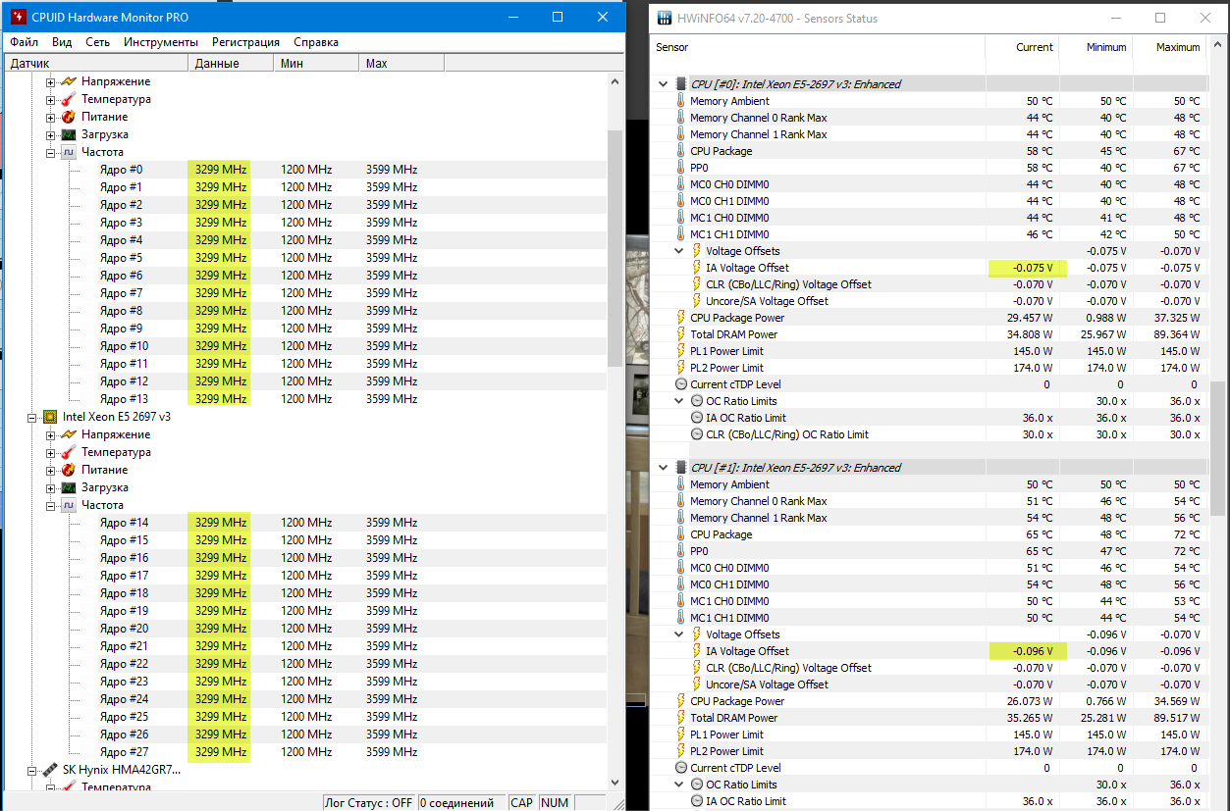Click the Напряжение voltage icon under Intel Xeon E5 2697 v3
Screen dimensions: 1230x811
(69, 434)
